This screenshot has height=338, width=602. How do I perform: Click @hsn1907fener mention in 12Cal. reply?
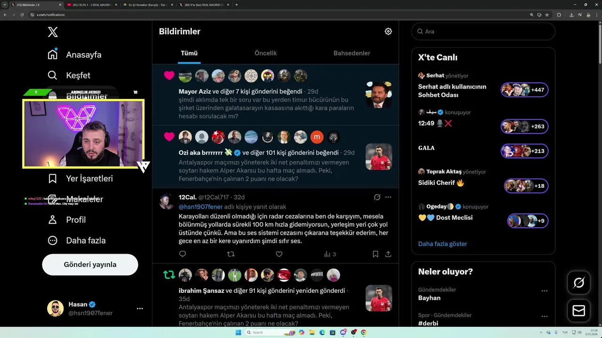pyautogui.click(x=200, y=207)
